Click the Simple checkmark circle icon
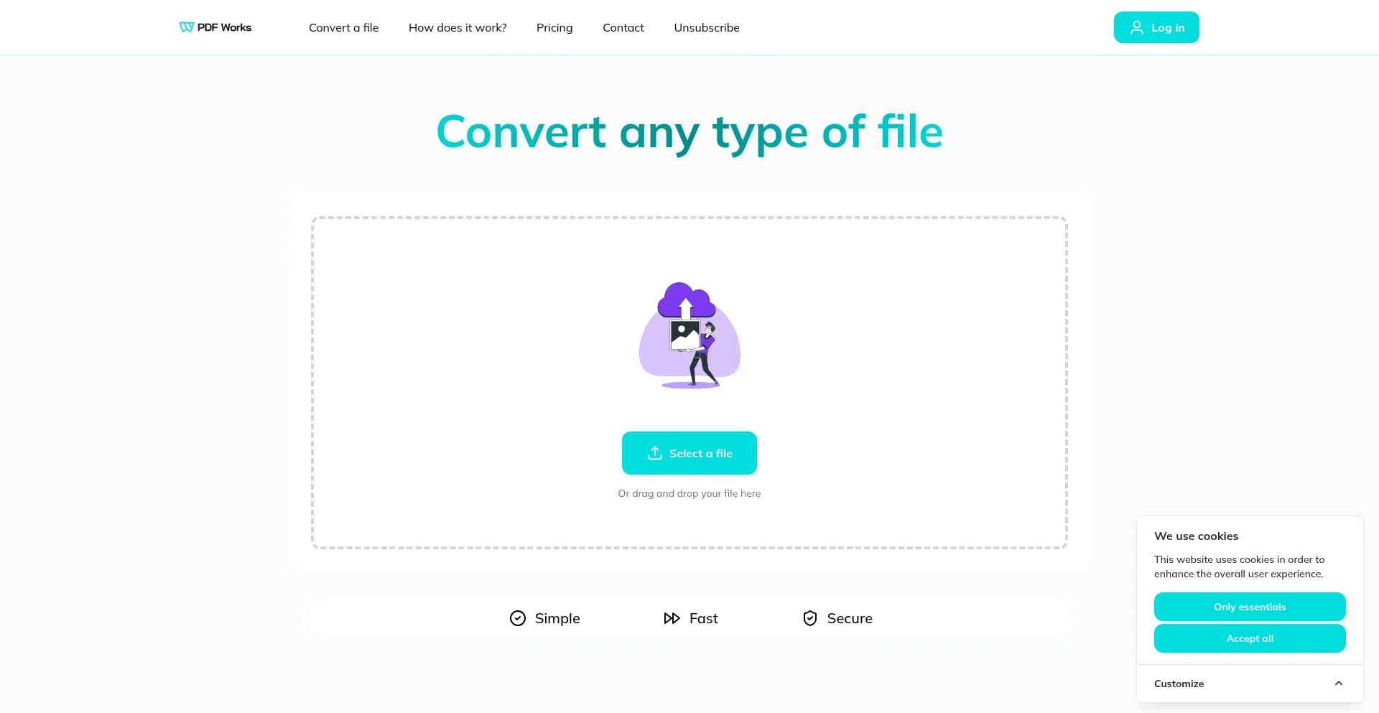Viewport: 1379px width, 713px height. (x=517, y=618)
